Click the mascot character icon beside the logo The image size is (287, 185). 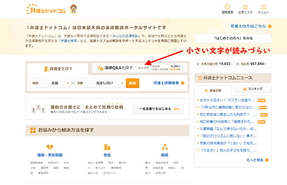[x=73, y=9]
